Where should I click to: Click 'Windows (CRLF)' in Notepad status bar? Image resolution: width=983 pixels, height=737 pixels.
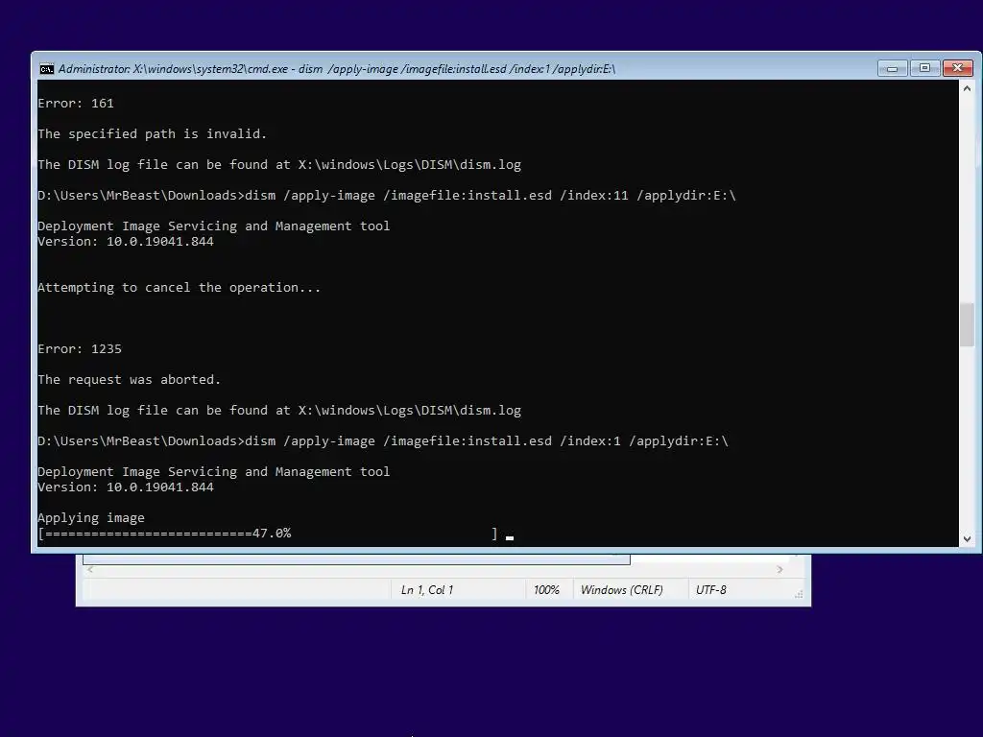[621, 590]
